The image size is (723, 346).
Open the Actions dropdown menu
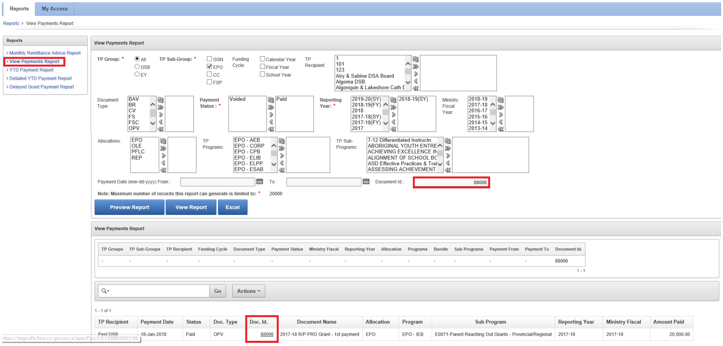(248, 291)
